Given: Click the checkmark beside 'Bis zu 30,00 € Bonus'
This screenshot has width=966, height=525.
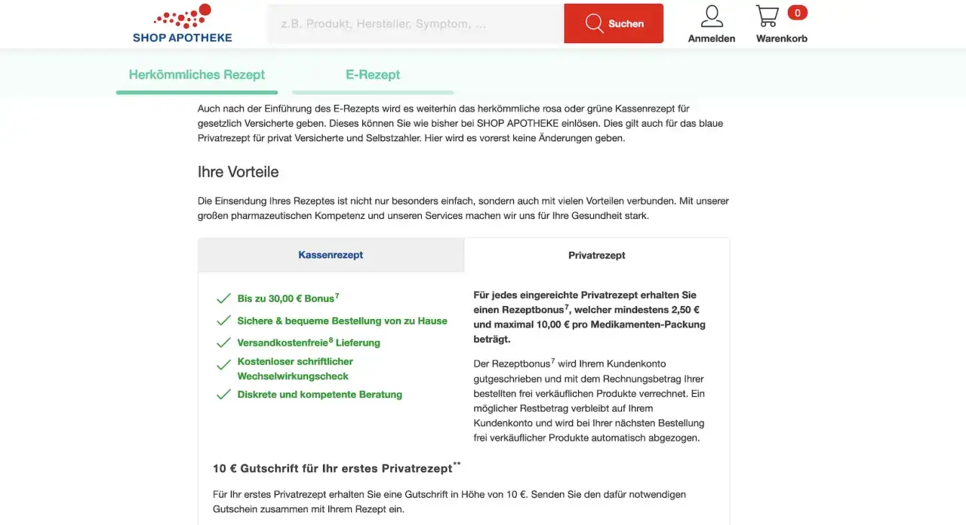Looking at the screenshot, I should coord(223,297).
